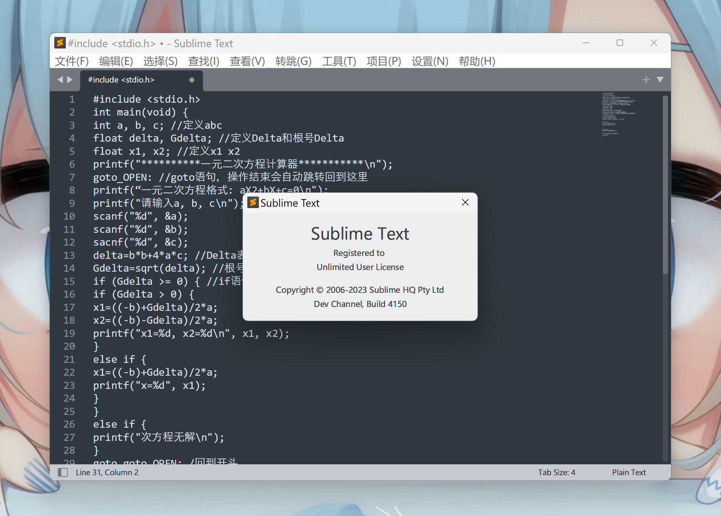This screenshot has width=721, height=516.
Task: Minimize the Sublime Text window
Action: click(x=586, y=43)
